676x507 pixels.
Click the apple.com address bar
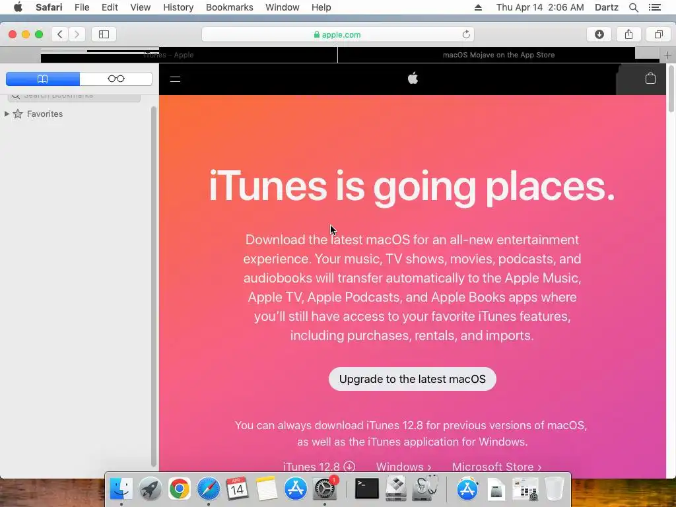(x=338, y=34)
